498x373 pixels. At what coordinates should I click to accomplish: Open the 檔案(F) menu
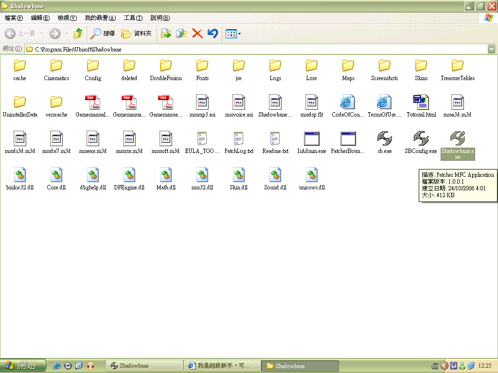pos(14,18)
